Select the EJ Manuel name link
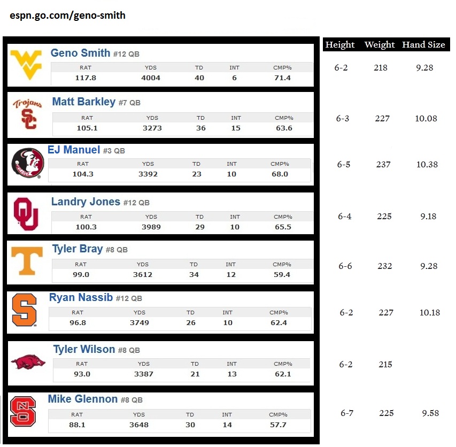The image size is (456, 447). click(74, 150)
